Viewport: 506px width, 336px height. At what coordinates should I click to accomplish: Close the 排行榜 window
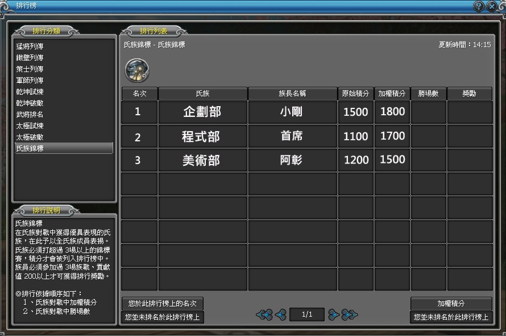pos(492,6)
